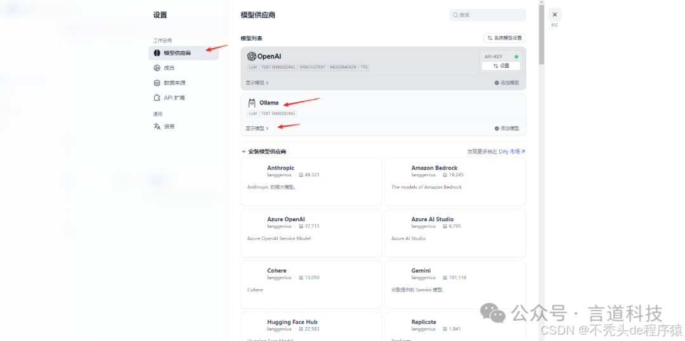Click the OpenAI SPEECH2TEXT tag

pos(312,68)
